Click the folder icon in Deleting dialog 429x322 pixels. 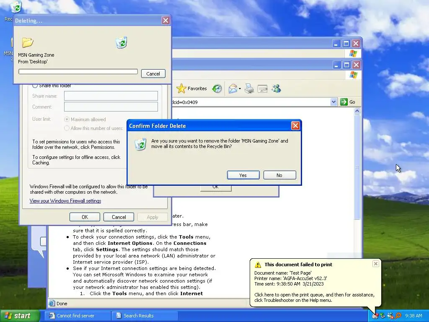point(27,42)
